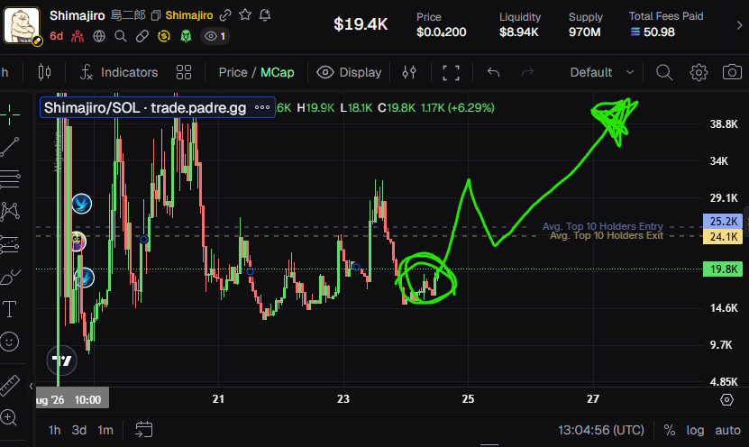Viewport: 749px width, 447px height.
Task: Click the topmost blue bird avatar marker
Action: [x=82, y=204]
